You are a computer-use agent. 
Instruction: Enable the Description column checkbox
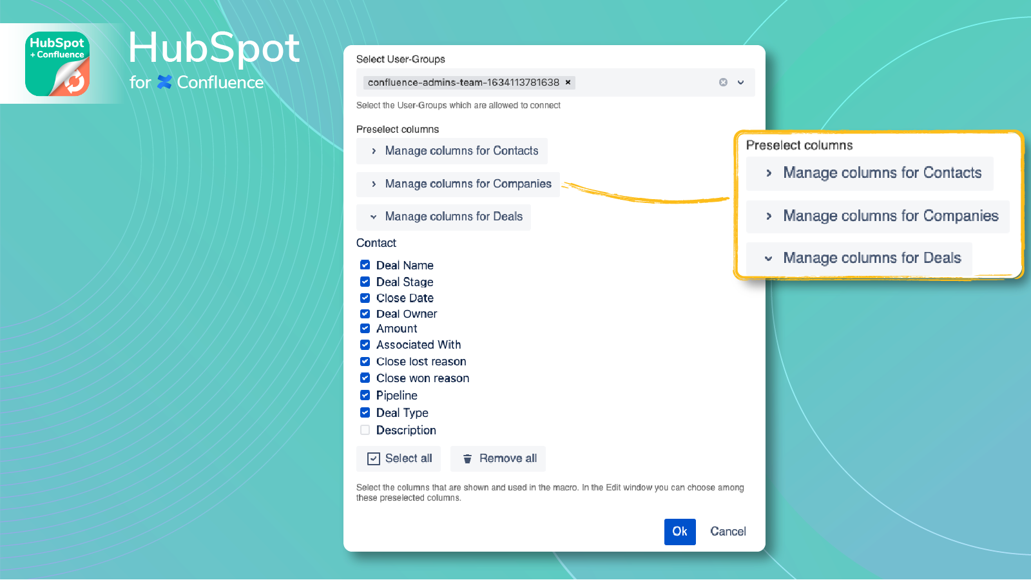point(365,430)
